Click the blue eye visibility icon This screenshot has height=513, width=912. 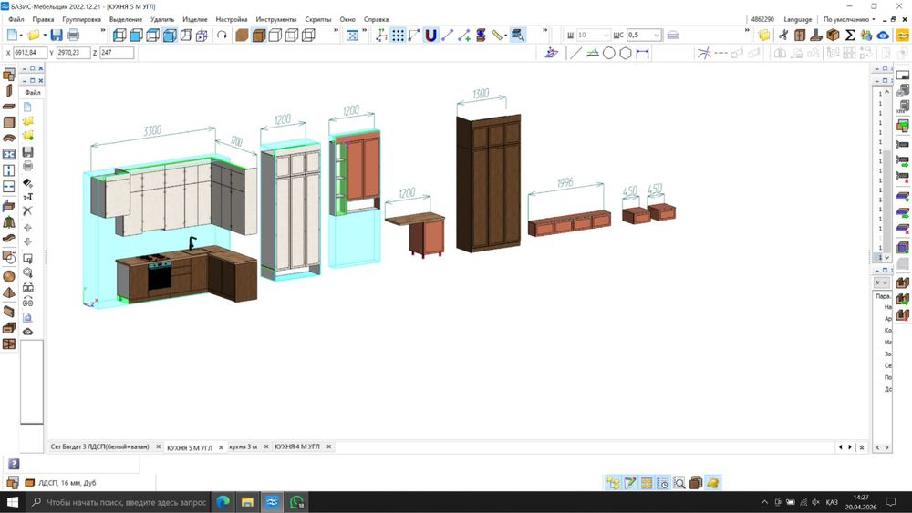click(x=883, y=35)
